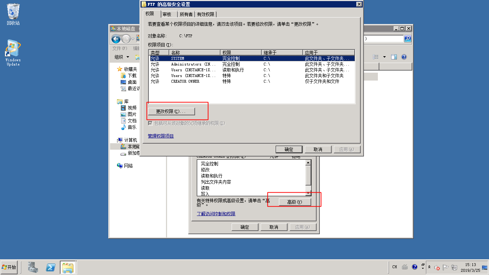
Task: Open the 组织 (Organize) dropdown menu
Action: click(122, 57)
